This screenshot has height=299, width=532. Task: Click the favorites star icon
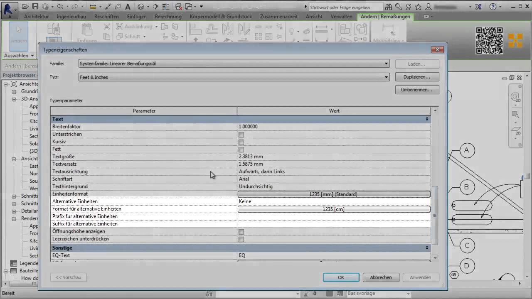(418, 7)
